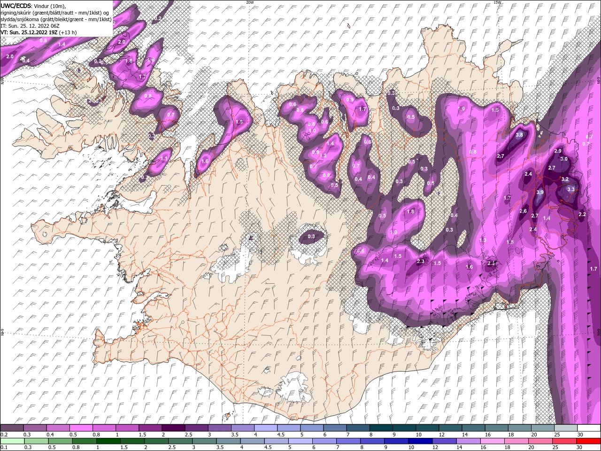Screen dimensions: 601x451
Task: Pick the dark mauve 0.2 swatch, upper legend row
Action: 12,428
